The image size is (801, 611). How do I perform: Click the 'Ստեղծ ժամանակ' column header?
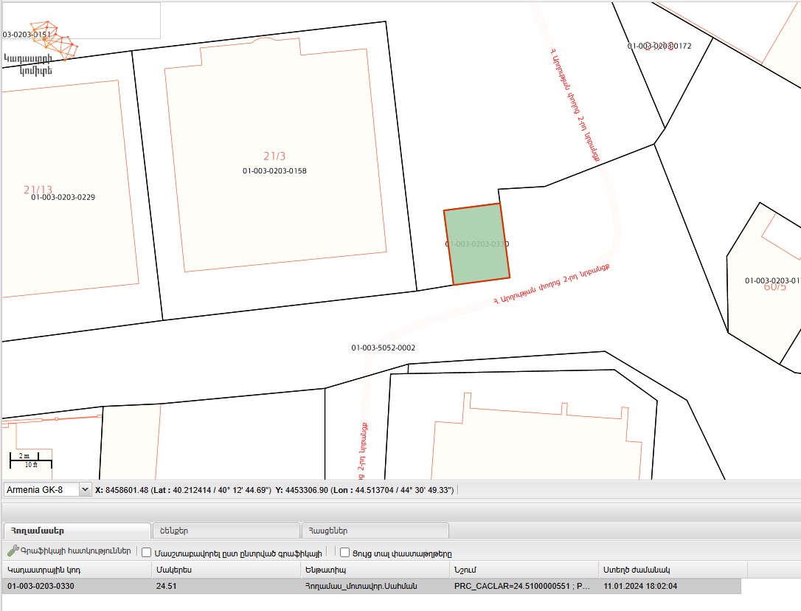[x=673, y=570]
